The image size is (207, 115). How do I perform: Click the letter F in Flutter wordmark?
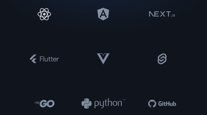coord(41,59)
